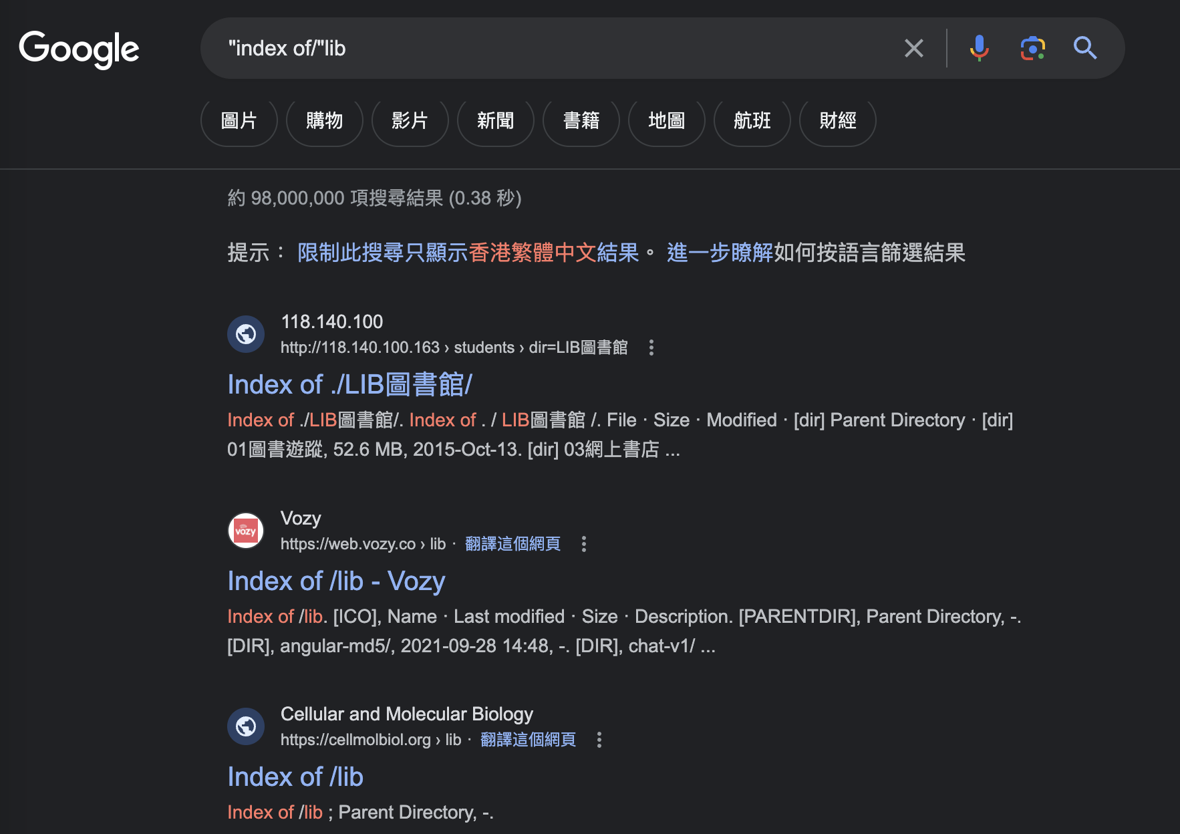Click the search magnifier icon
Viewport: 1180px width, 834px height.
pos(1084,47)
